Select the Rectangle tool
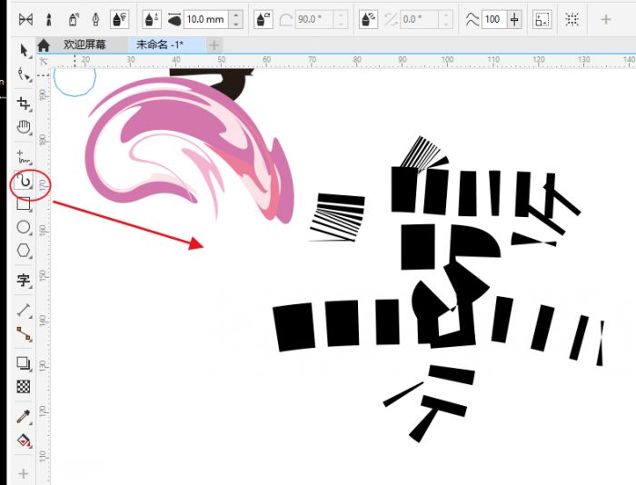The width and height of the screenshot is (636, 485). tap(24, 205)
